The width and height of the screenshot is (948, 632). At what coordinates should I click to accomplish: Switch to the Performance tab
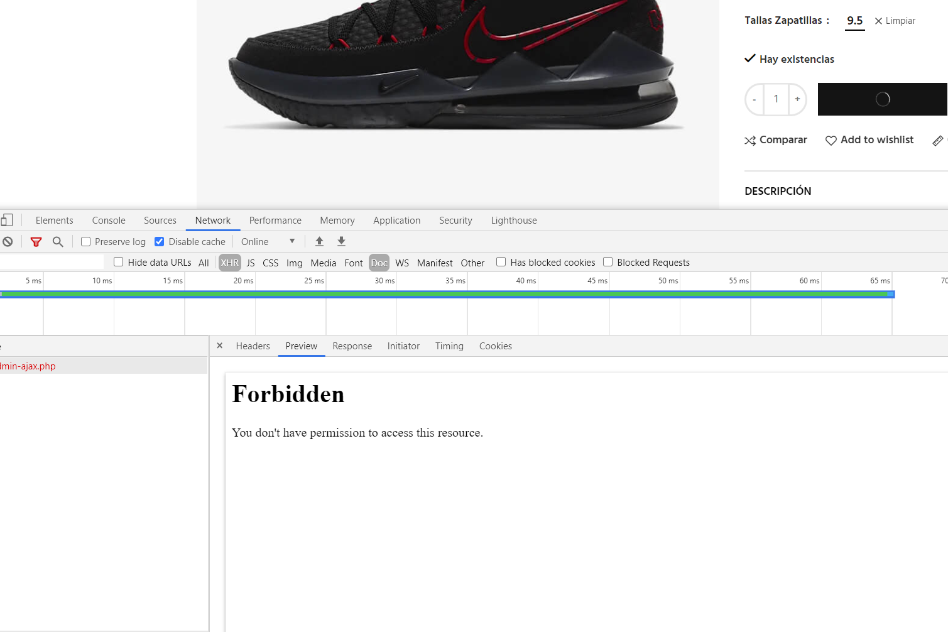pyautogui.click(x=275, y=221)
